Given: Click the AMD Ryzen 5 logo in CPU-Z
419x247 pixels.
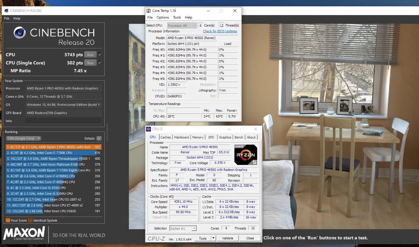Looking at the screenshot, I should [246, 155].
